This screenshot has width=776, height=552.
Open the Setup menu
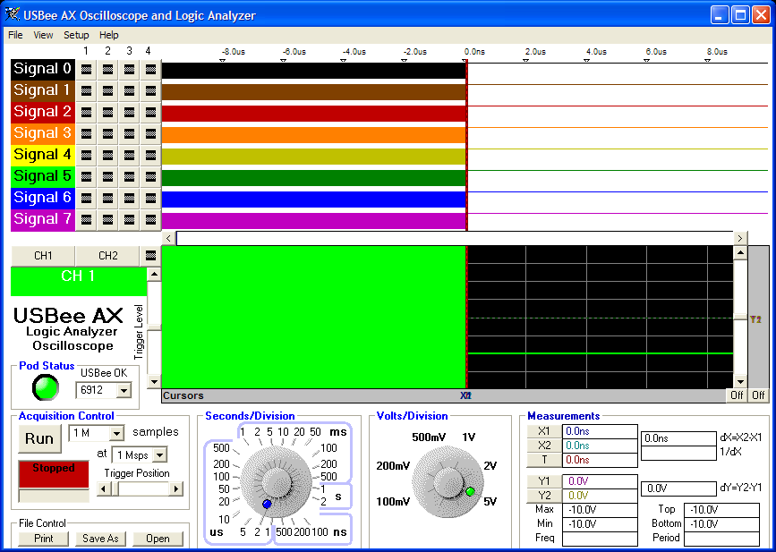[76, 35]
